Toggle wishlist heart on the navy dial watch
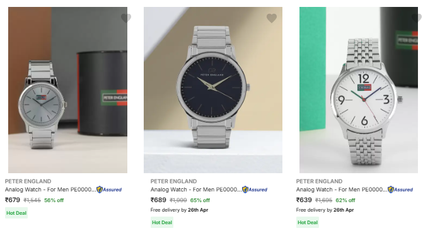This screenshot has width=423, height=233. 272,18
